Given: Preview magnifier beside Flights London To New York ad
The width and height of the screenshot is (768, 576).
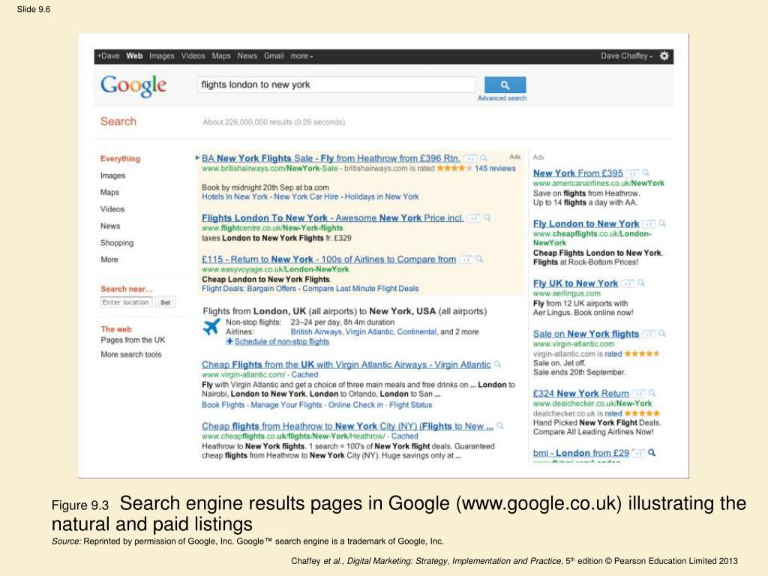Looking at the screenshot, I should tap(487, 217).
